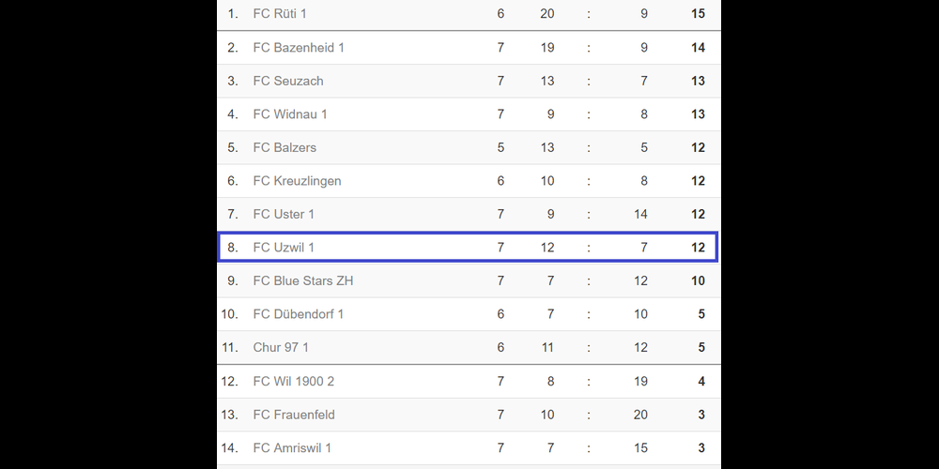Screen dimensions: 939x469
Task: Click FC Bazenheid 1's goals scored value 19
Action: coord(547,48)
